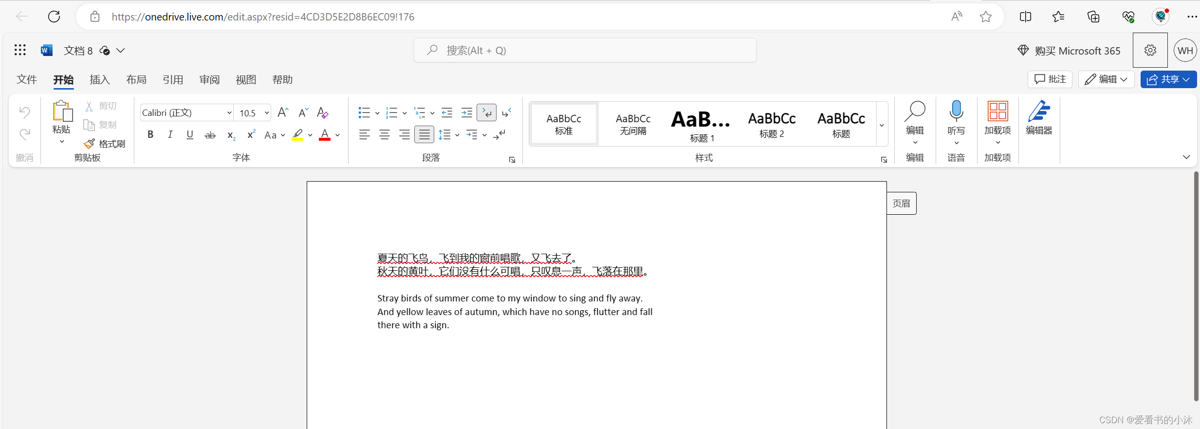The image size is (1200, 429).
Task: Click 购买 Microsoft 365 link
Action: click(x=1069, y=51)
